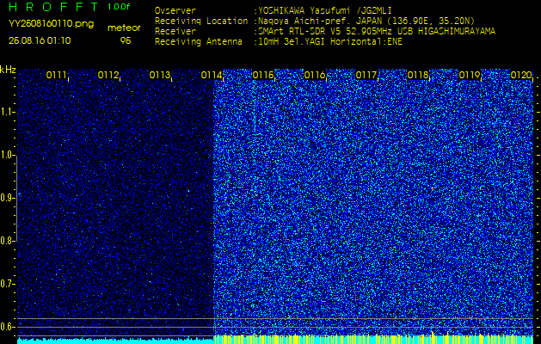541x344 pixels.
Task: Click the Receiver field label
Action: (175, 32)
